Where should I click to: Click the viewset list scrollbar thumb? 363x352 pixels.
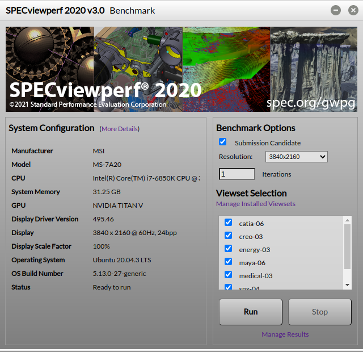tap(347, 246)
